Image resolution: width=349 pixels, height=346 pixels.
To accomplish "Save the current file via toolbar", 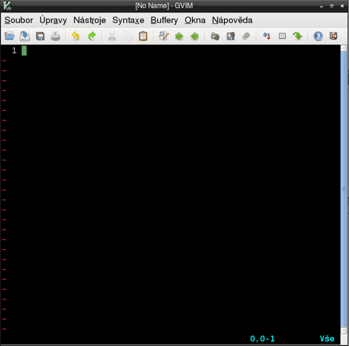I will (24, 36).
